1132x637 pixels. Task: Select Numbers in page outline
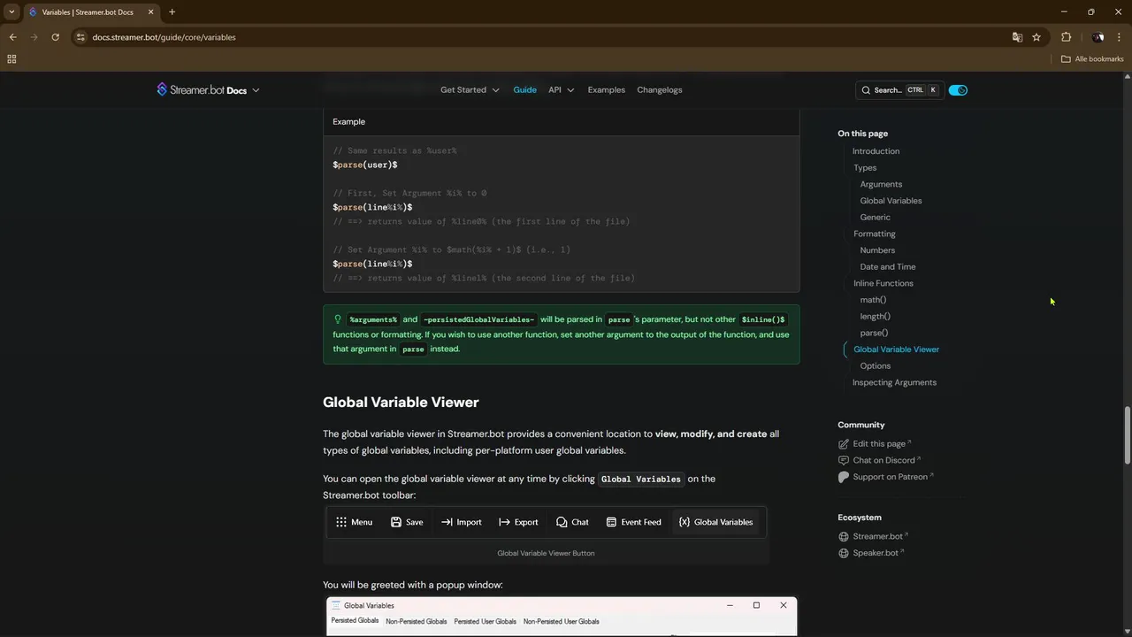click(877, 250)
